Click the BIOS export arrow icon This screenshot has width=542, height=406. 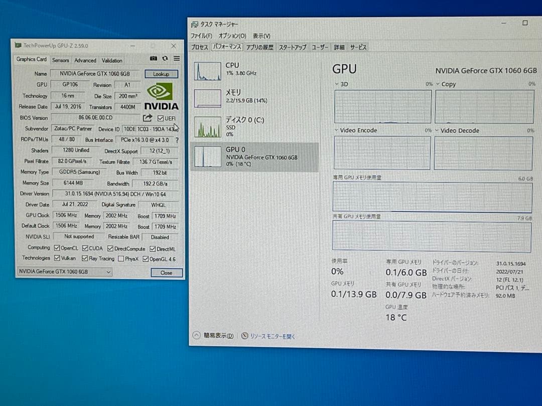(x=148, y=117)
